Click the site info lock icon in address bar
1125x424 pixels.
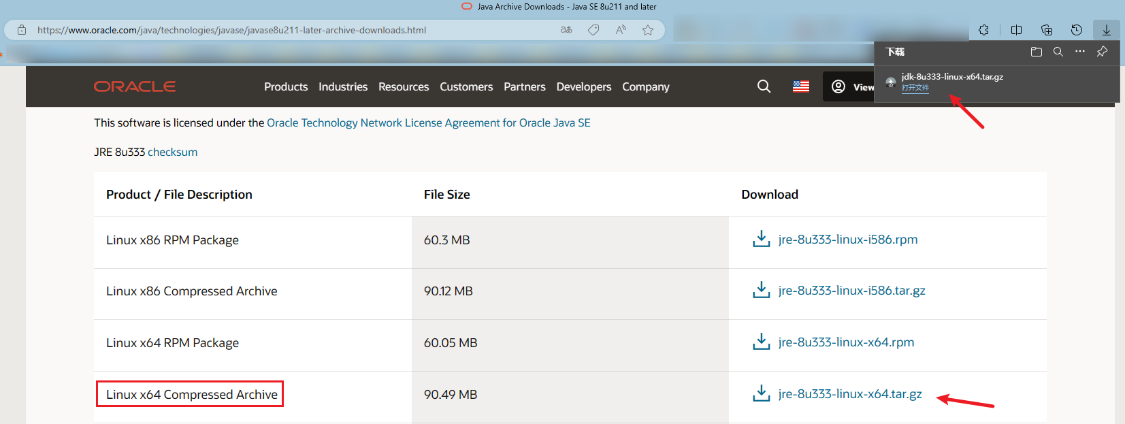click(x=22, y=30)
